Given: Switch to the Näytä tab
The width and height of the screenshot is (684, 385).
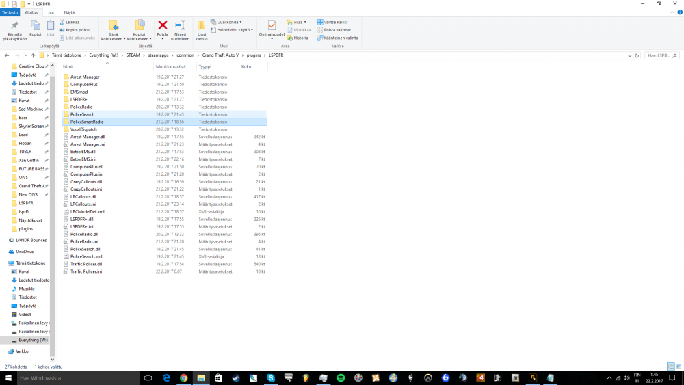Looking at the screenshot, I should coord(69,12).
